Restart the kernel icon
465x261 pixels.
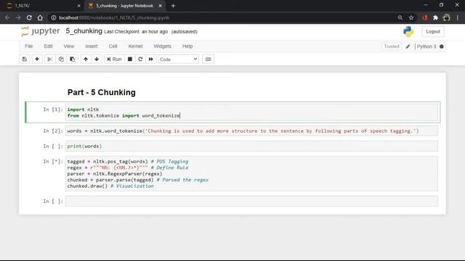pos(140,59)
